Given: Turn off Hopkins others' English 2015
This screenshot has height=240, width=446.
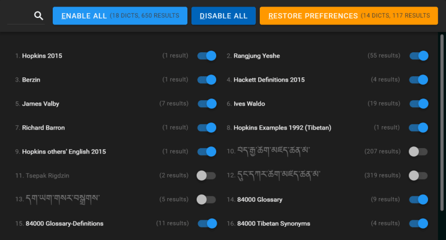Looking at the screenshot, I should pyautogui.click(x=207, y=151).
